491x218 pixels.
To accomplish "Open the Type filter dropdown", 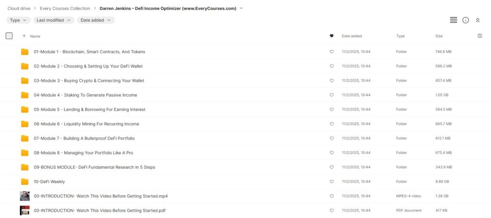I will tap(18, 20).
